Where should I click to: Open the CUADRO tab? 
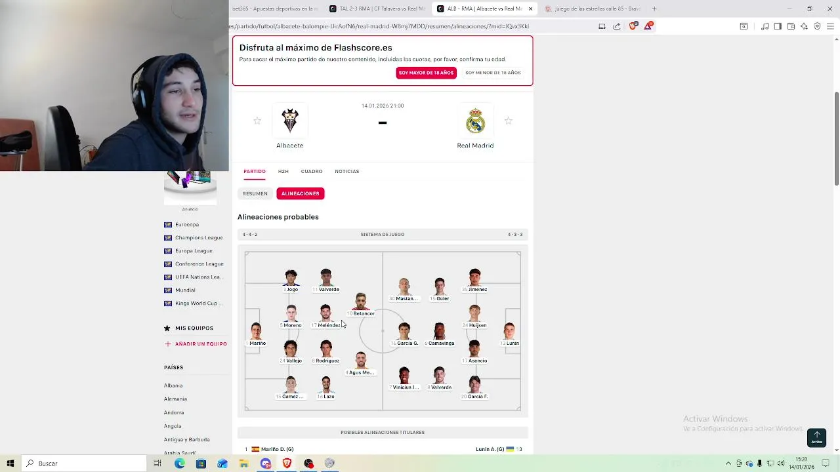312,171
